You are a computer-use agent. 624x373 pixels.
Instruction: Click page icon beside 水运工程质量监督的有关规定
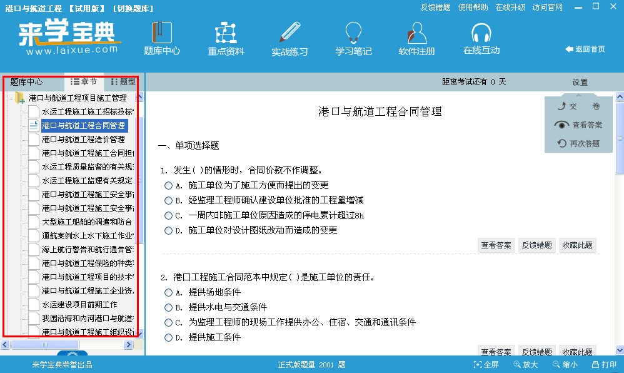point(34,167)
